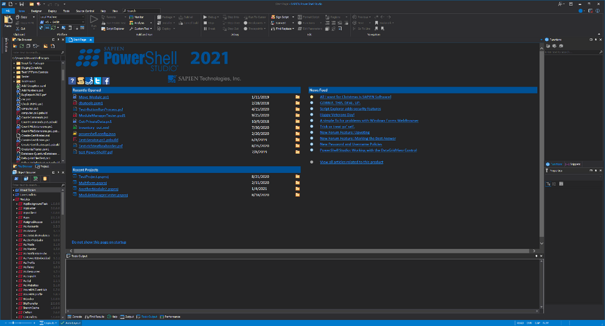The image size is (605, 326).
Task: Click the Twitter icon on Start Page
Action: click(97, 80)
